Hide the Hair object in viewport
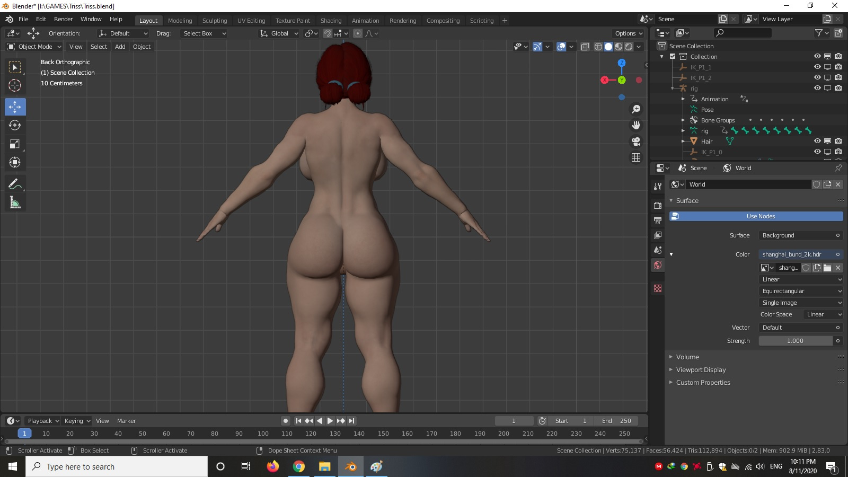 [x=817, y=141]
